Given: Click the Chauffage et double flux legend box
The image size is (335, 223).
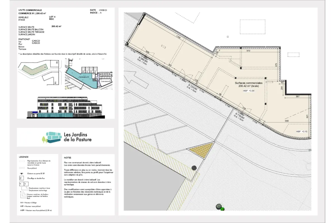Looking at the screenshot, I should click(21, 178).
